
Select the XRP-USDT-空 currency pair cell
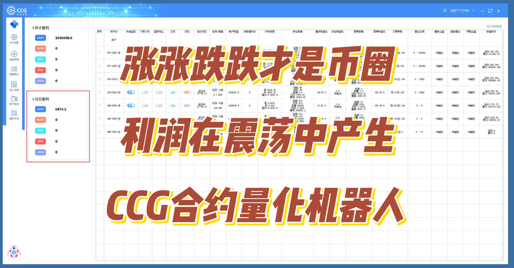pyautogui.click(x=114, y=119)
